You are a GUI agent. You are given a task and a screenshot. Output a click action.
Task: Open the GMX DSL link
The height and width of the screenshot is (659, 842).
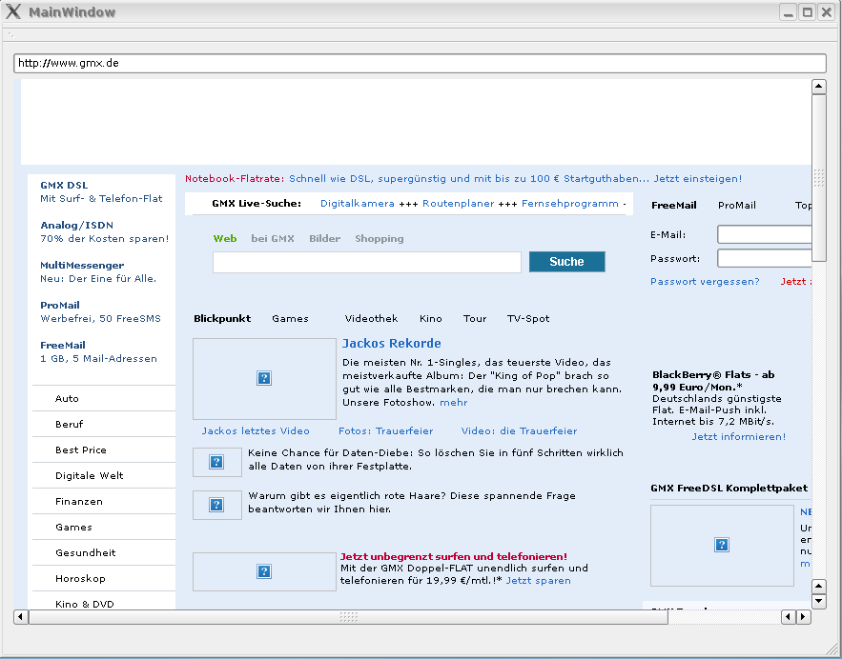pyautogui.click(x=64, y=186)
